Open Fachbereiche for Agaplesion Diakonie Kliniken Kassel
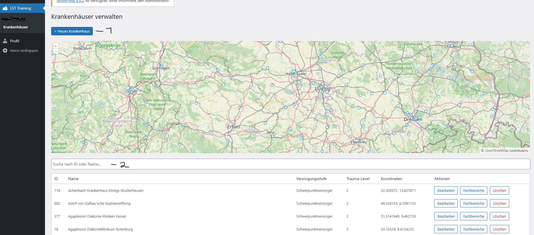Viewport: 534px width, 235px height. 474,216
